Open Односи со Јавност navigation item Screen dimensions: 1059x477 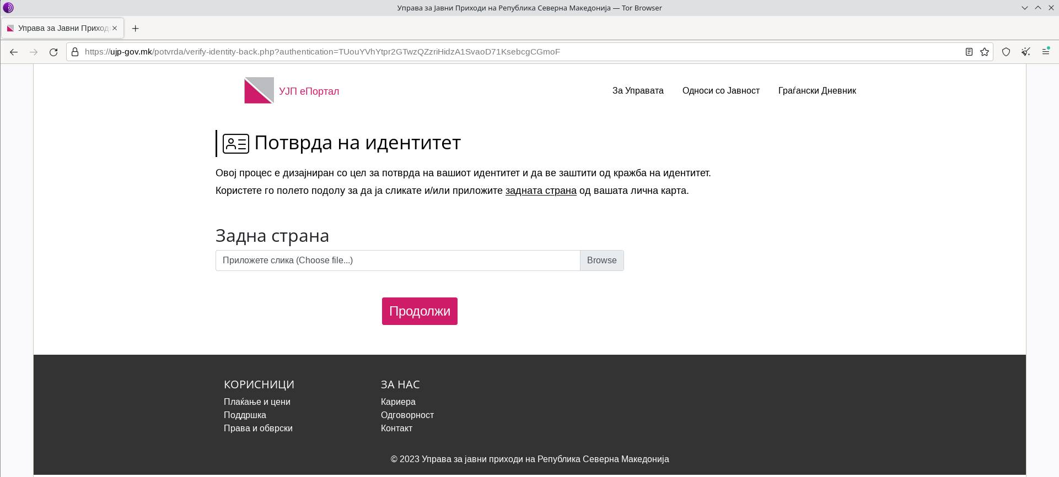721,91
